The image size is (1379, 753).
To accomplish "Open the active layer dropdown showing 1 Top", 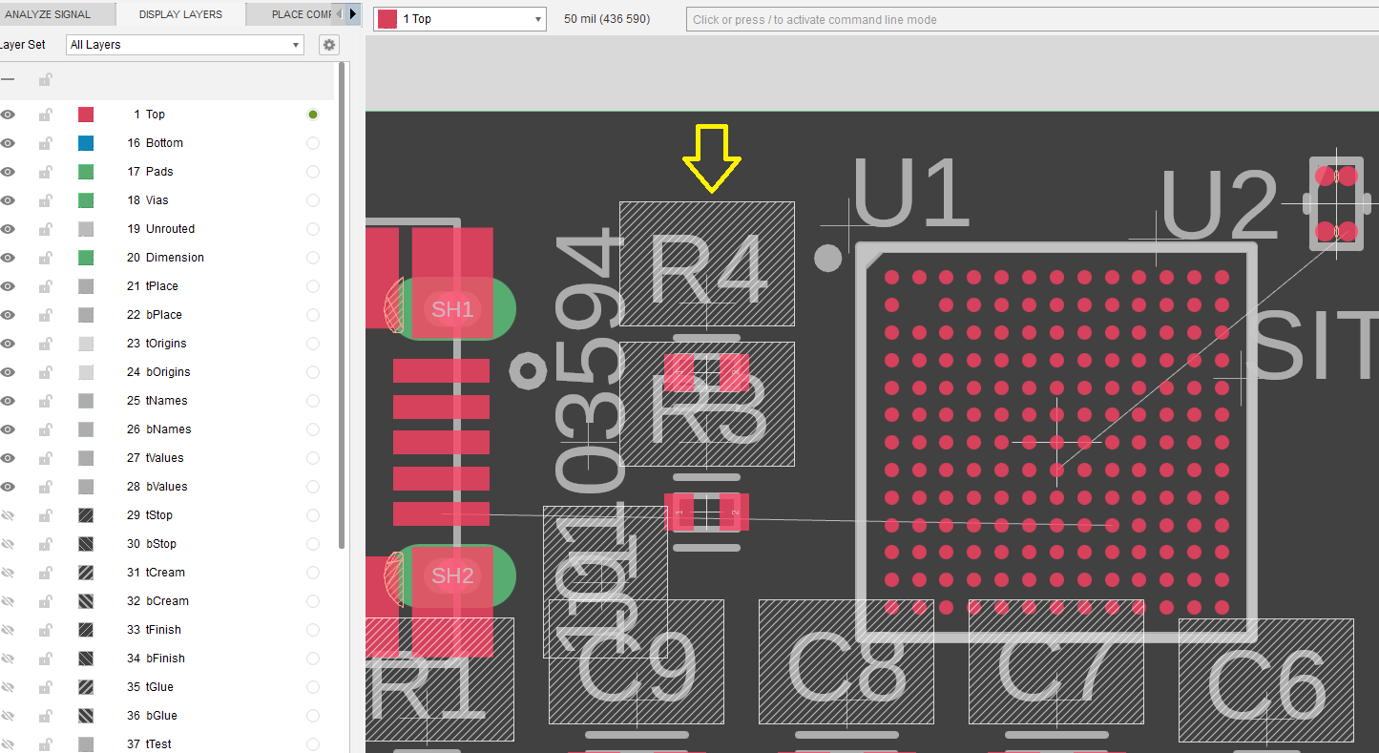I will [538, 18].
